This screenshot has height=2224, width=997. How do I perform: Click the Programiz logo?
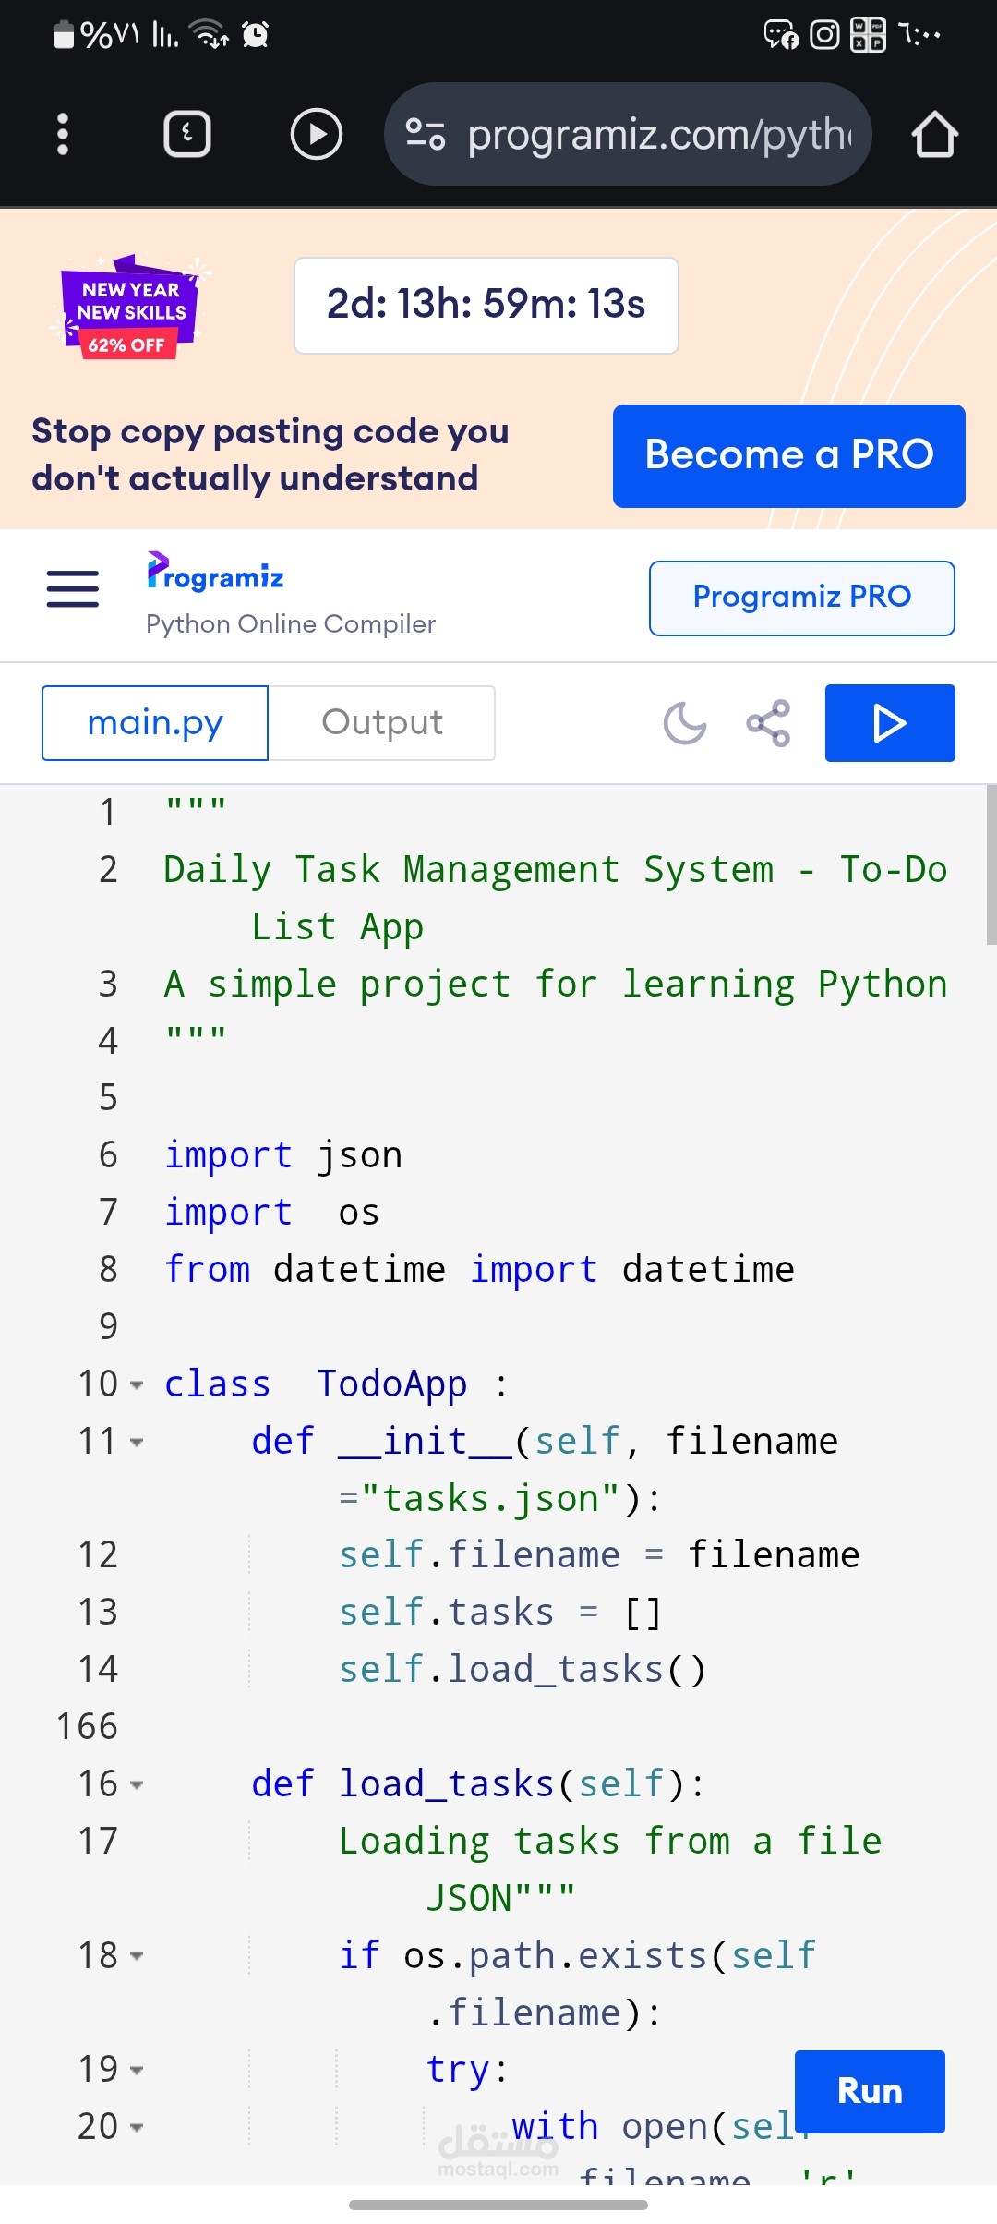[x=215, y=573]
